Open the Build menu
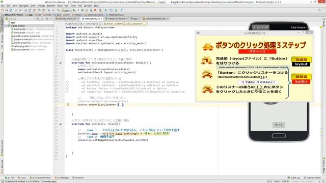This screenshot has height=183, width=326. [x=60, y=6]
